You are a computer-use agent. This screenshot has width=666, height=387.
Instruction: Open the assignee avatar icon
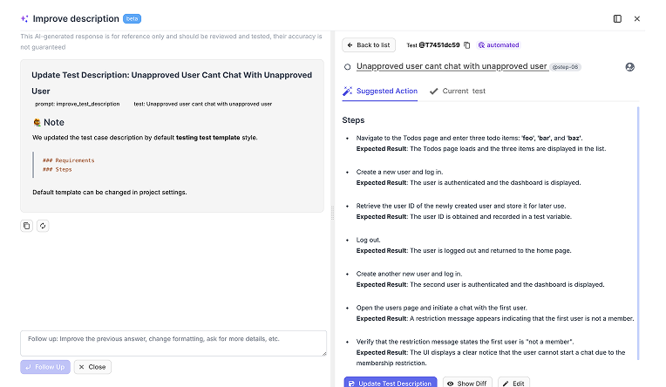click(629, 67)
